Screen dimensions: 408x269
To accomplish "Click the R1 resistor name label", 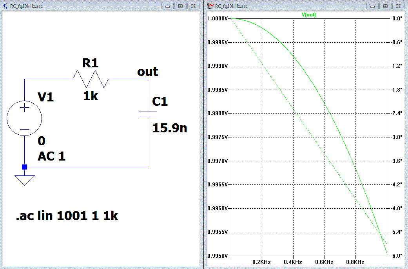I will (x=90, y=63).
